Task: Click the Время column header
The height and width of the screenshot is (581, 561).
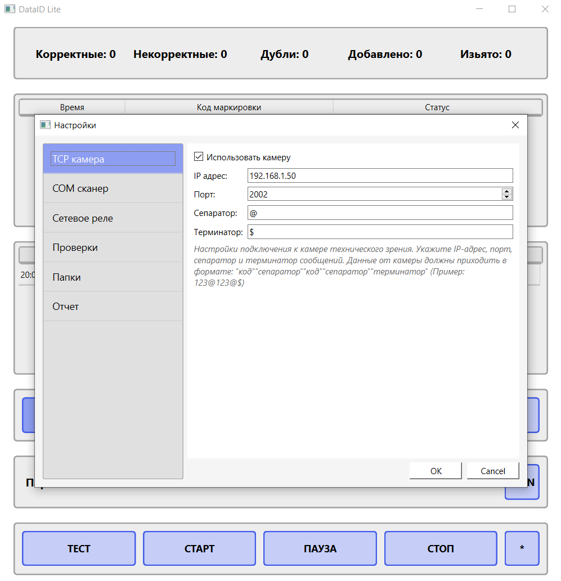Action: click(73, 107)
